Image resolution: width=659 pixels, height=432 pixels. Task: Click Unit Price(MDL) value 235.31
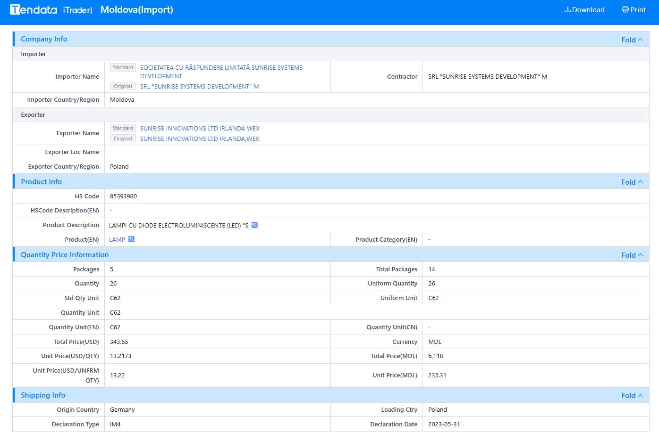coord(437,375)
